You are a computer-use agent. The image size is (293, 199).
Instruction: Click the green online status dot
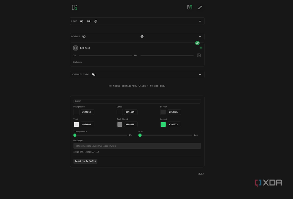click(x=201, y=48)
